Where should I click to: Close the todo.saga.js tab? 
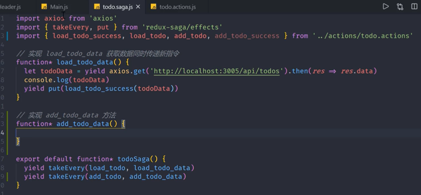(x=138, y=7)
